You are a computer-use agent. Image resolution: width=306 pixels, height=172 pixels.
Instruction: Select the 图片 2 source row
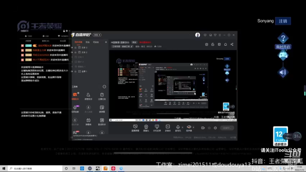click(90, 62)
